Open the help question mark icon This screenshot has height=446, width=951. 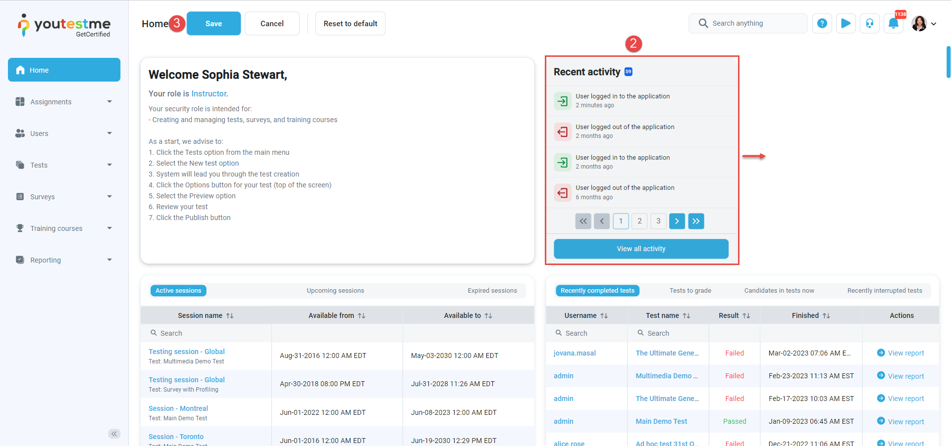pos(822,23)
